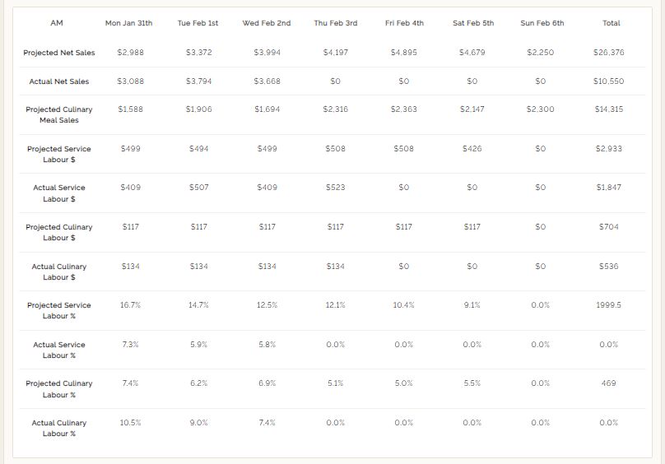Select the Projected Net Sales row label

tap(59, 53)
